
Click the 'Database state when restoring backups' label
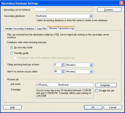tap(27, 42)
